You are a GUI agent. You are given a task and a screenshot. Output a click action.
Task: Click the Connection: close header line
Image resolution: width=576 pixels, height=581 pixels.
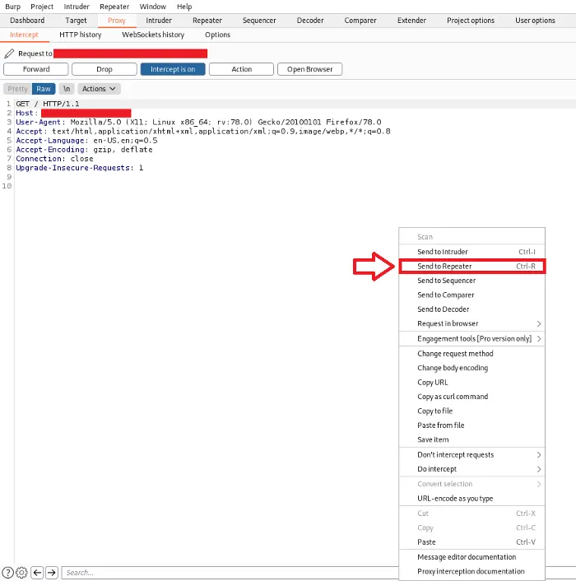coord(54,159)
